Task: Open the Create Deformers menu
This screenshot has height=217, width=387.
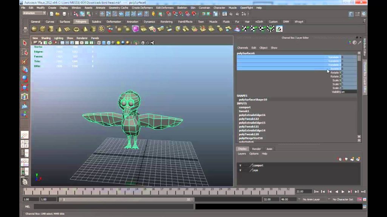Action: [142, 8]
